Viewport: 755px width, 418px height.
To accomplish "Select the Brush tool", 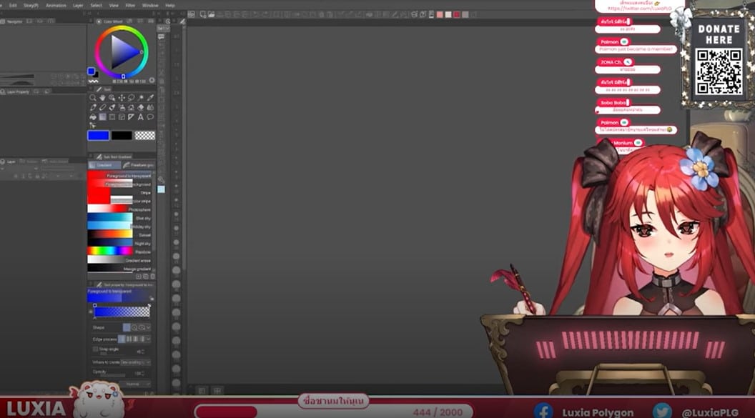I will click(x=112, y=107).
